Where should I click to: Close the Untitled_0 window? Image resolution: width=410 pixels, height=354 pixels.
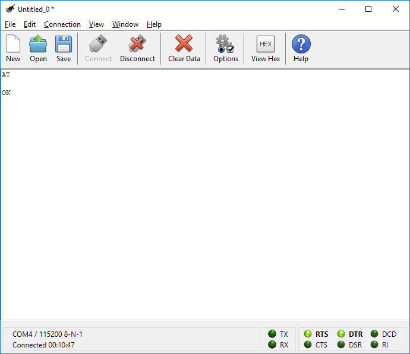coord(396,9)
